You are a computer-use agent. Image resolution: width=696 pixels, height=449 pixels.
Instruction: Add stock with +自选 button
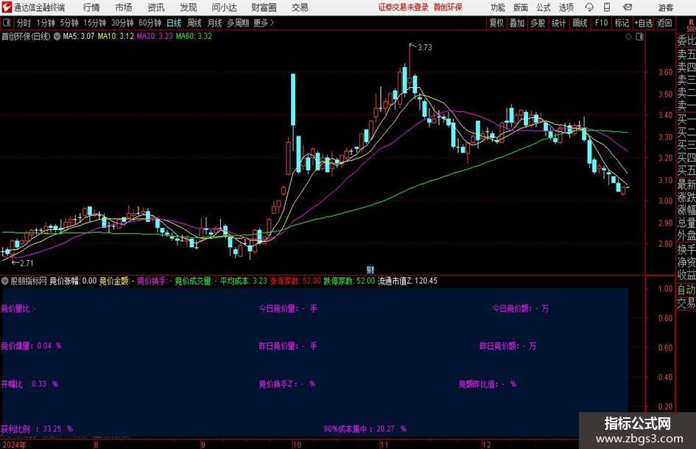coord(644,23)
